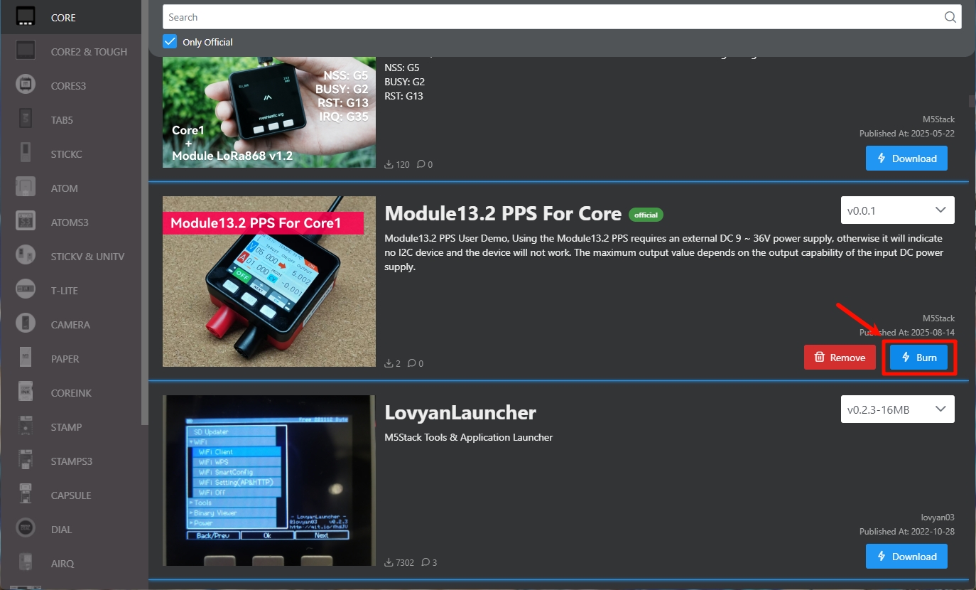Select the CORES3 device icon
This screenshot has width=976, height=590.
coord(26,85)
